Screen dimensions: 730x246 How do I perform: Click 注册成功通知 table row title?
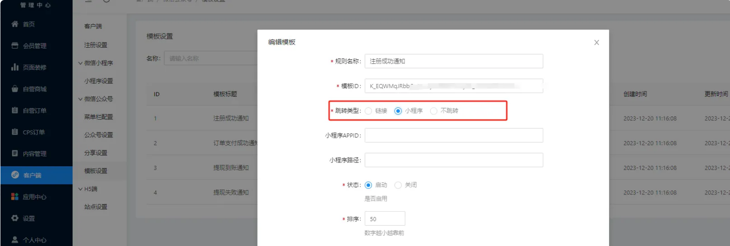point(231,118)
